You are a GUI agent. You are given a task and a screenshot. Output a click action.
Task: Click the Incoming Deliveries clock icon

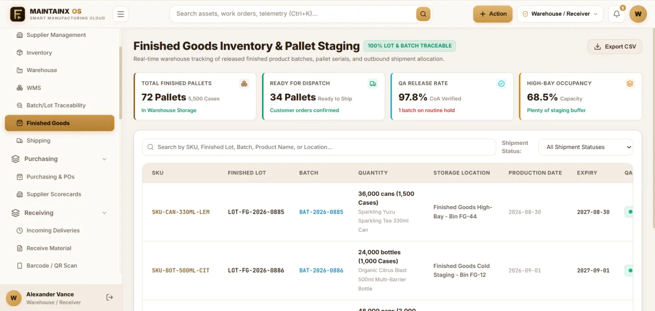click(19, 231)
